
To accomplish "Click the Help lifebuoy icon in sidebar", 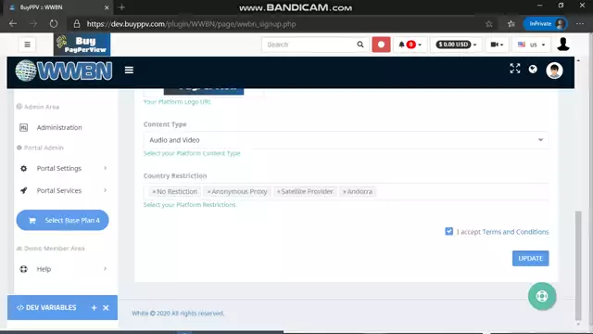I will click(23, 269).
